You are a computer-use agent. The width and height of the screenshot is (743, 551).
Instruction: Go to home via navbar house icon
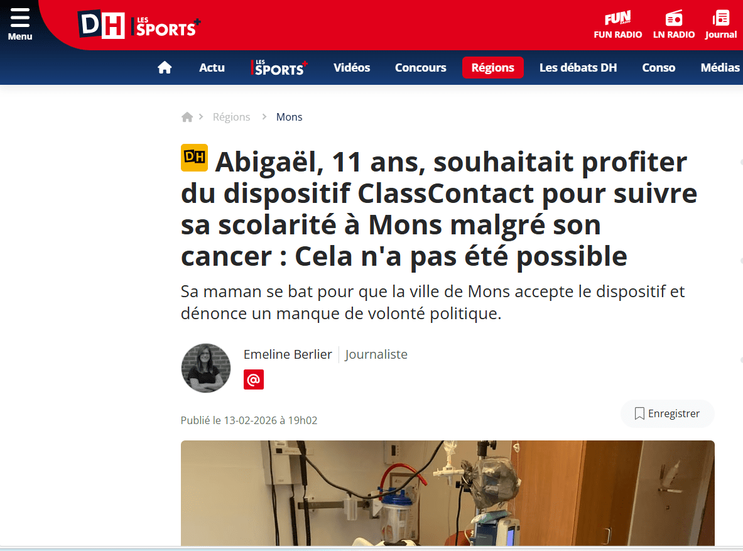point(165,68)
